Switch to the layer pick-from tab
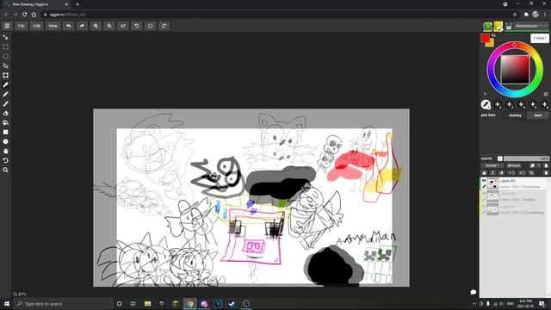 click(537, 115)
